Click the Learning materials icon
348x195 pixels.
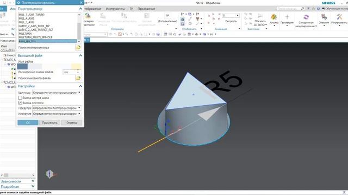323,9
